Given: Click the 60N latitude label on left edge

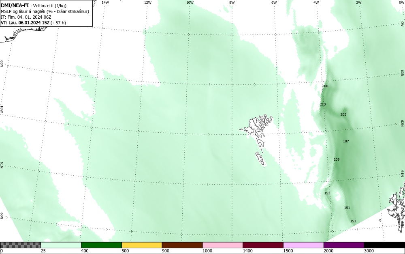Looking at the screenshot, I should [x=2, y=216].
